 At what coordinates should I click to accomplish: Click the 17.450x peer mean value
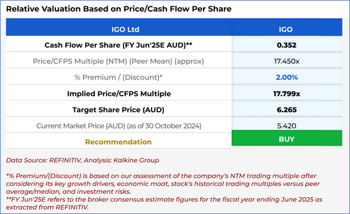287,61
